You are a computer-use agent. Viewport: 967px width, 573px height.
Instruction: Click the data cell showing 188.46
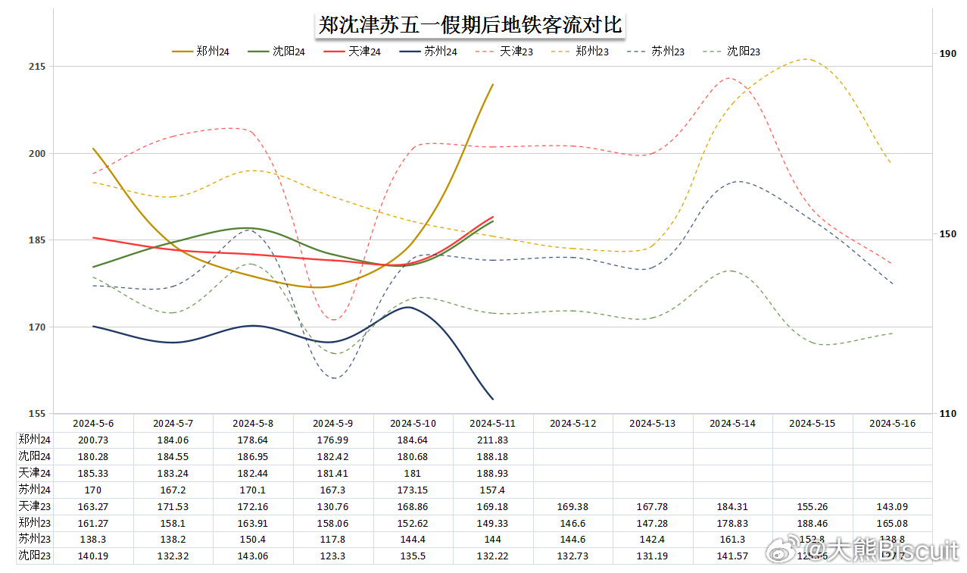813,522
